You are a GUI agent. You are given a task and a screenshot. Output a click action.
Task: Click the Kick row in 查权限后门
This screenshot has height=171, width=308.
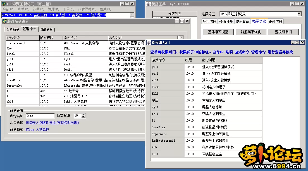tap(207, 87)
